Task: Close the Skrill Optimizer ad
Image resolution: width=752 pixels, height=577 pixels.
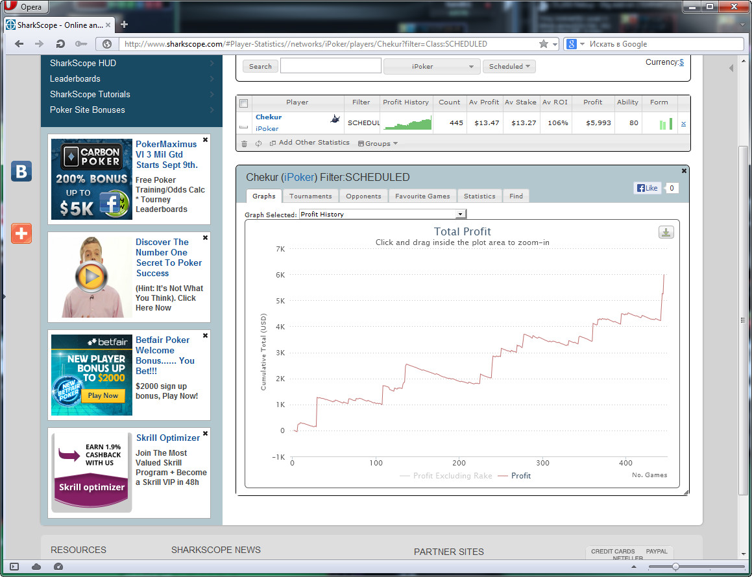Action: click(x=205, y=433)
